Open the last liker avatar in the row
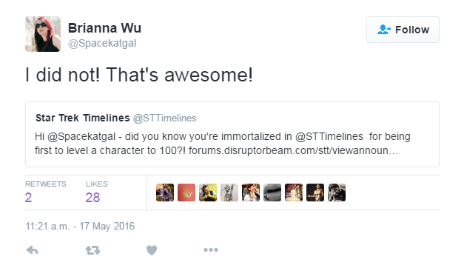The height and width of the screenshot is (271, 464). [337, 193]
